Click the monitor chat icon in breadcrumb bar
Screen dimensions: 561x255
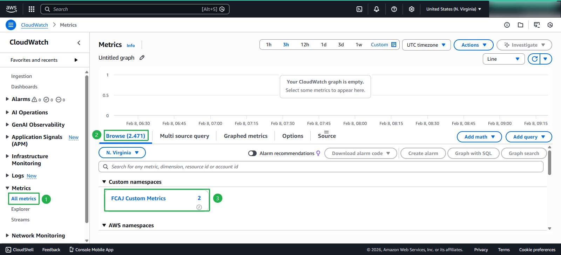coord(537,25)
